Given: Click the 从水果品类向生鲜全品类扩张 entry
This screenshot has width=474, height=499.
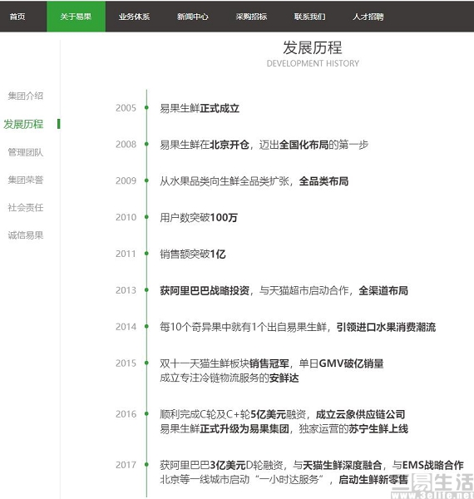Looking at the screenshot, I should pos(254,181).
